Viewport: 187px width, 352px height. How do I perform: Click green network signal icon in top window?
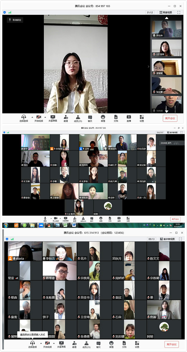[x=10, y=12]
